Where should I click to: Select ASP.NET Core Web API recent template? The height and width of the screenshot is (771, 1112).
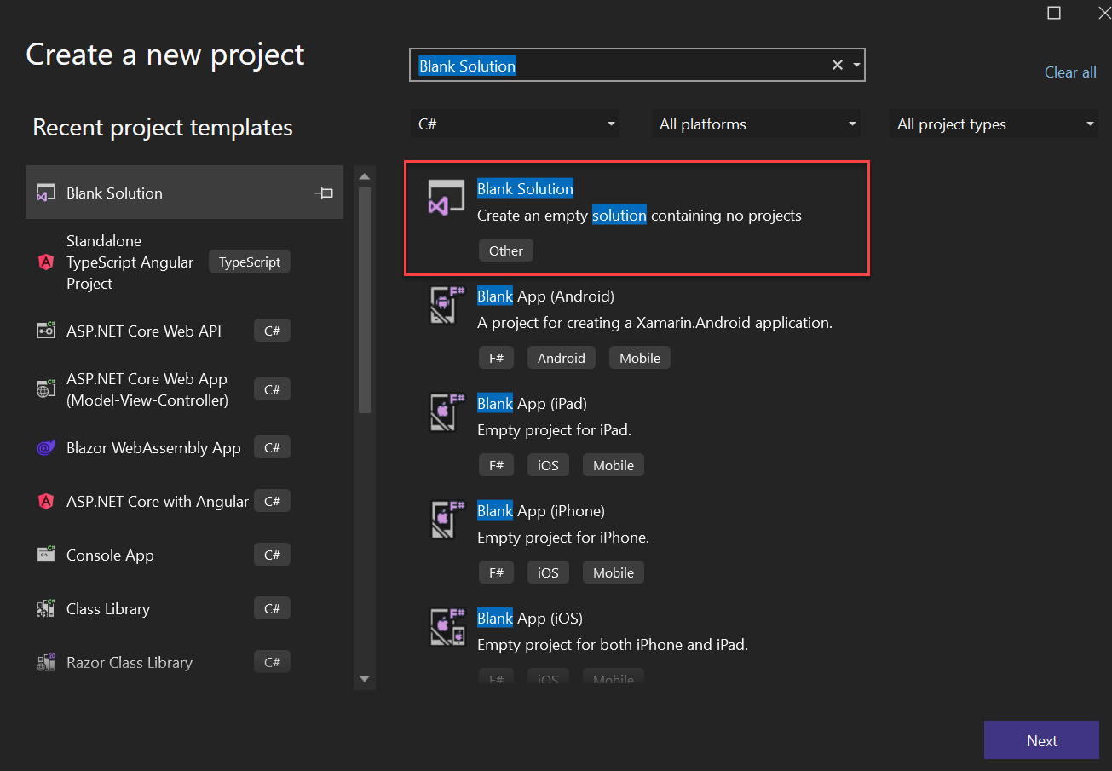[x=184, y=331]
